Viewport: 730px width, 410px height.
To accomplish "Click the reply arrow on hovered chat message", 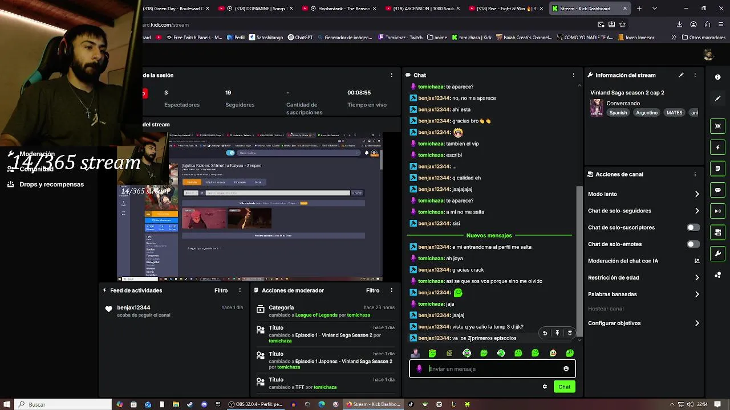I will [545, 333].
